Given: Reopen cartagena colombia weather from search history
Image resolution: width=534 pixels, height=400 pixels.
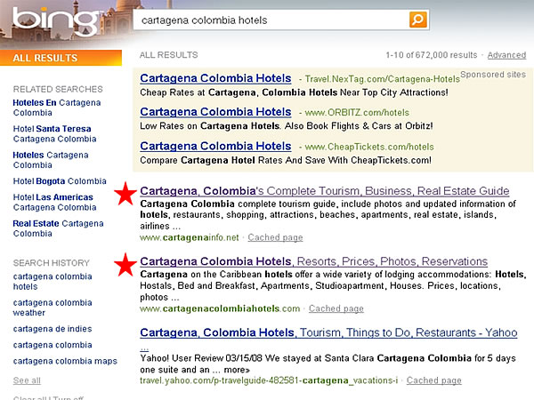Looking at the screenshot, I should click(x=50, y=308).
